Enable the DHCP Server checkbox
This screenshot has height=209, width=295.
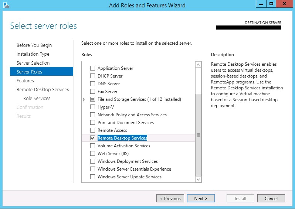[92, 76]
